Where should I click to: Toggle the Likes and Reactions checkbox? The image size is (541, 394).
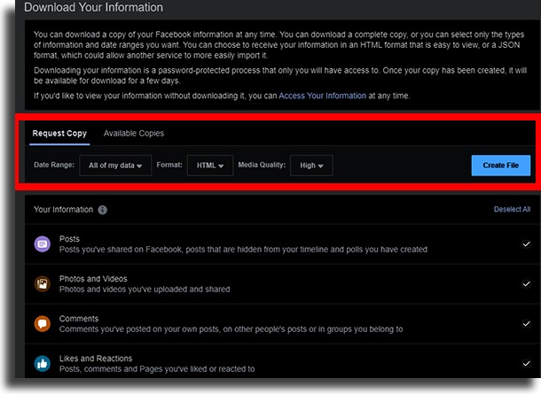click(526, 364)
